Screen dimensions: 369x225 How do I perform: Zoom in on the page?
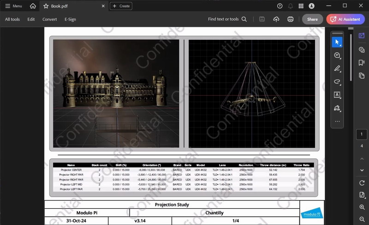click(362, 208)
